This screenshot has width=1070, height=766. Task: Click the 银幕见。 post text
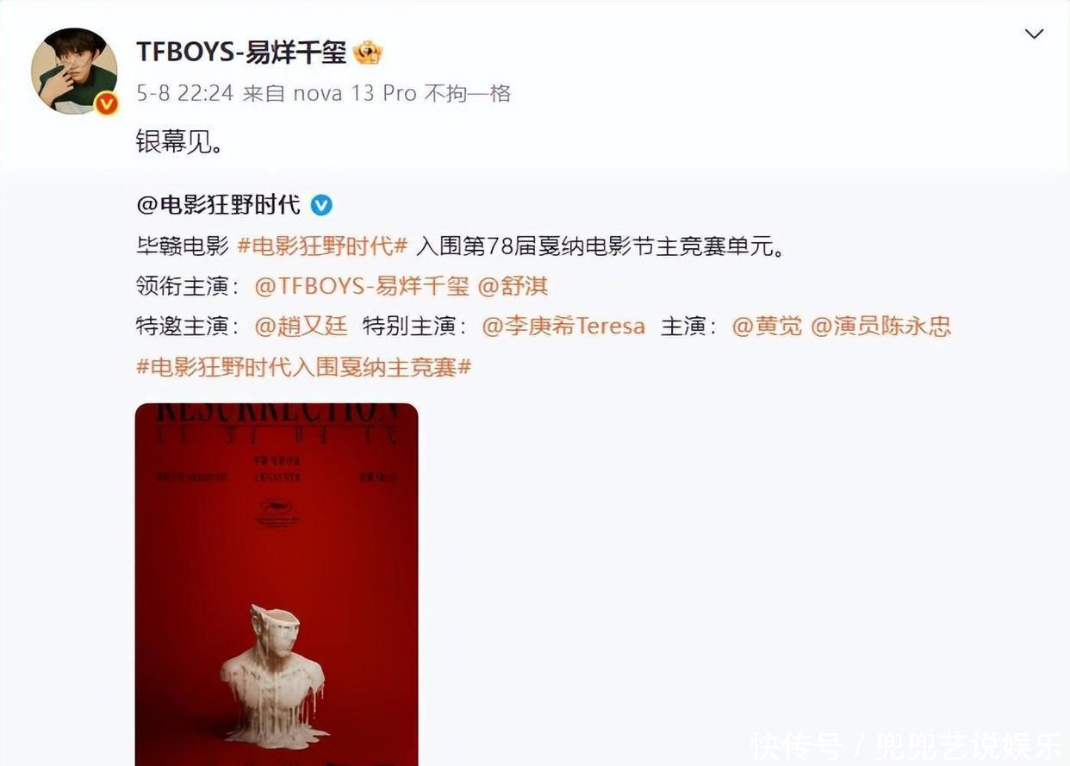(180, 142)
